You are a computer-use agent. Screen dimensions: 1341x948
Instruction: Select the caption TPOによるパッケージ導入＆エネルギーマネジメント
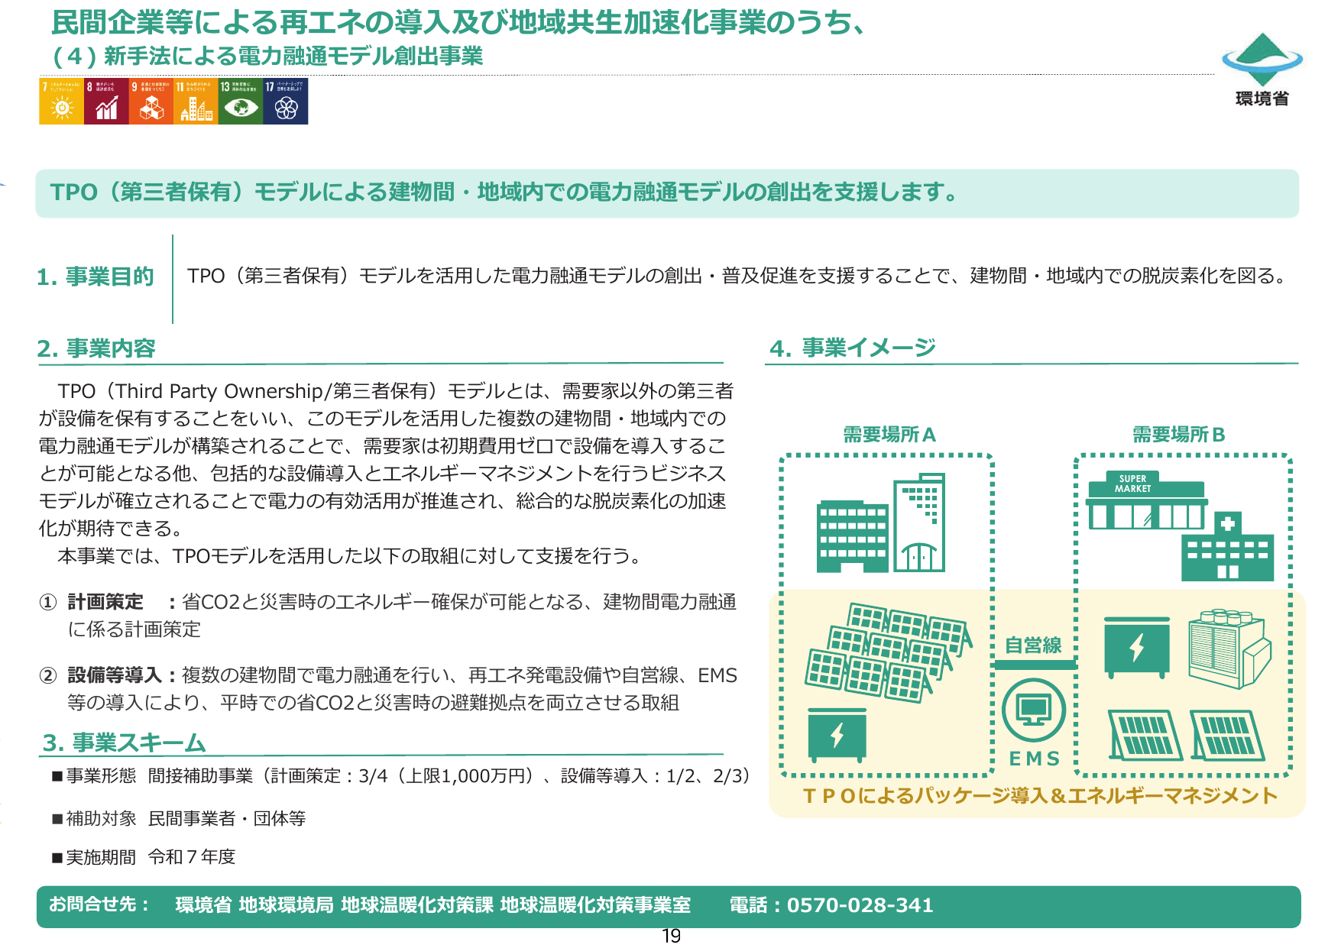1040,796
